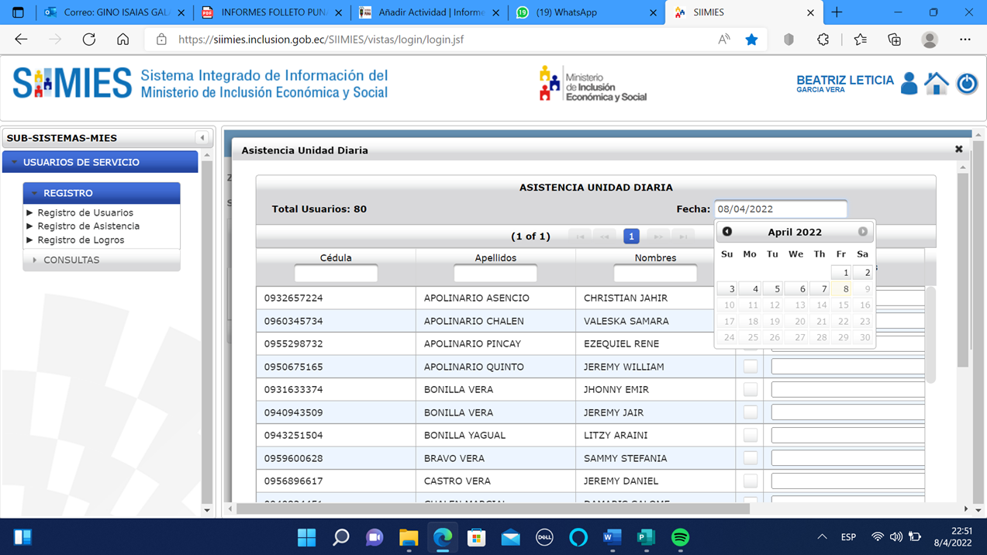
Task: Expand the CONSULTAS section
Action: [71, 260]
